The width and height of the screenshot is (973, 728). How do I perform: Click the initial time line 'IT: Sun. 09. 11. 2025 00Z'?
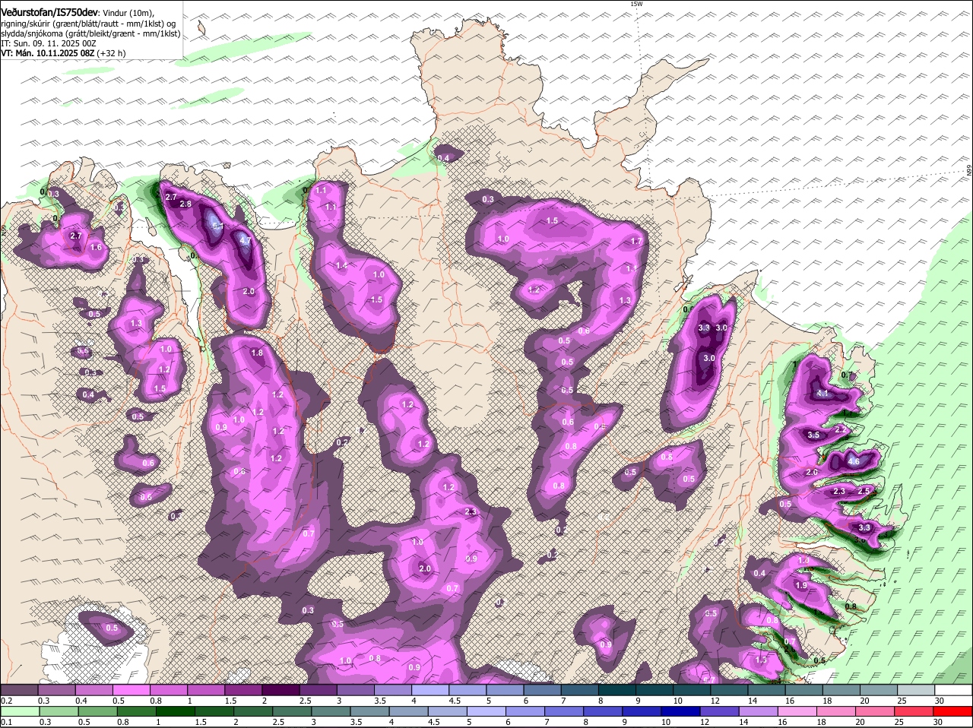click(49, 44)
